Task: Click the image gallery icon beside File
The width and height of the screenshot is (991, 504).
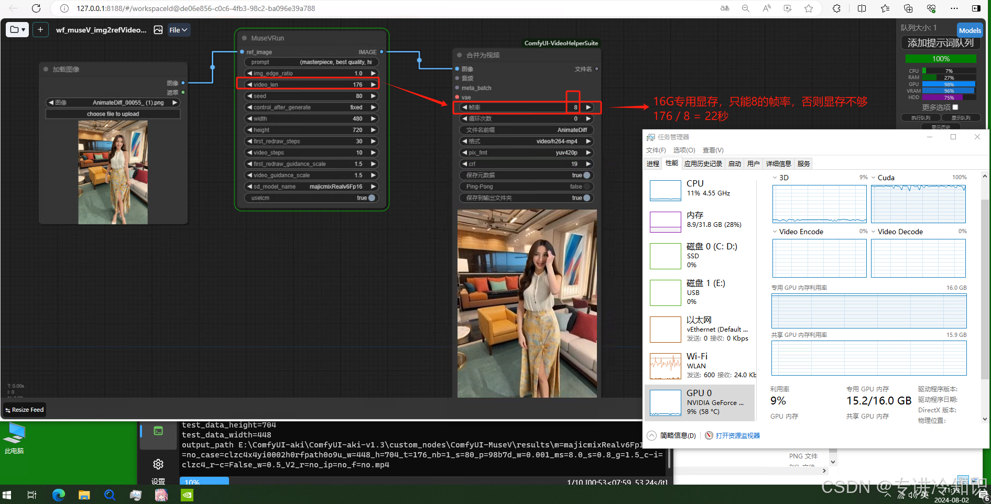Action: 158,30
